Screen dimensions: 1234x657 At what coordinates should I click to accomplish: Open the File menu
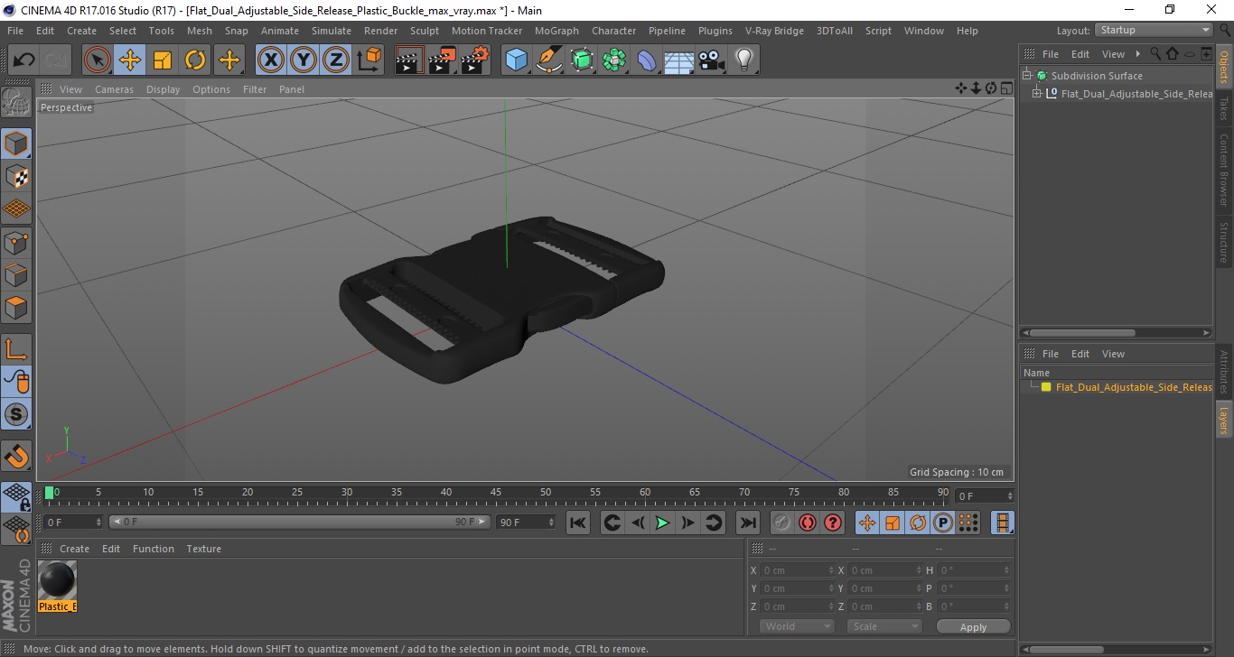pos(15,31)
